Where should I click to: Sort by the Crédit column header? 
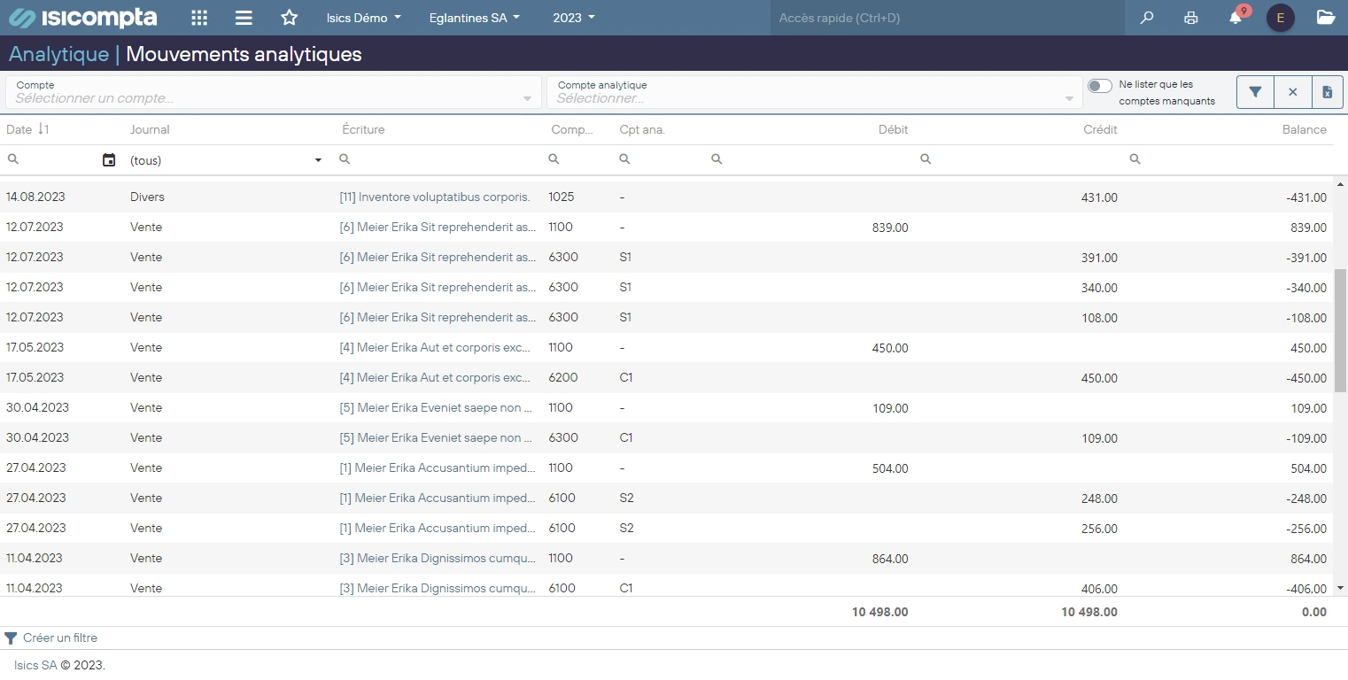coord(1100,130)
